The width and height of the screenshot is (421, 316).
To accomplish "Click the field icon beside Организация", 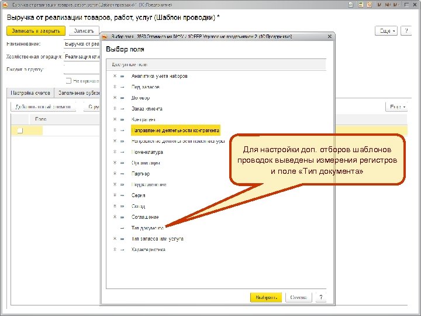I will 122,163.
